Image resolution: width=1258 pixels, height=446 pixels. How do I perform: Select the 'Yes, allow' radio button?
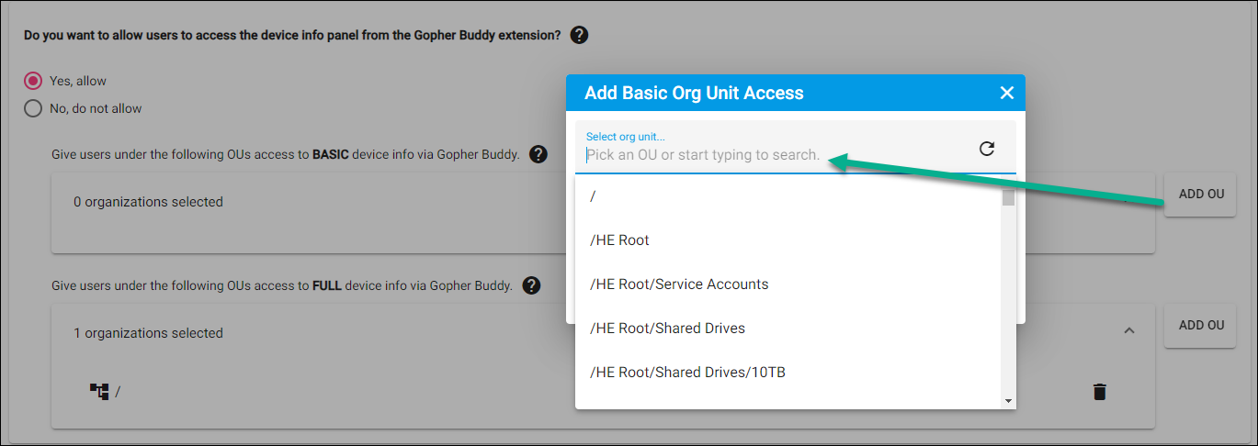point(33,81)
